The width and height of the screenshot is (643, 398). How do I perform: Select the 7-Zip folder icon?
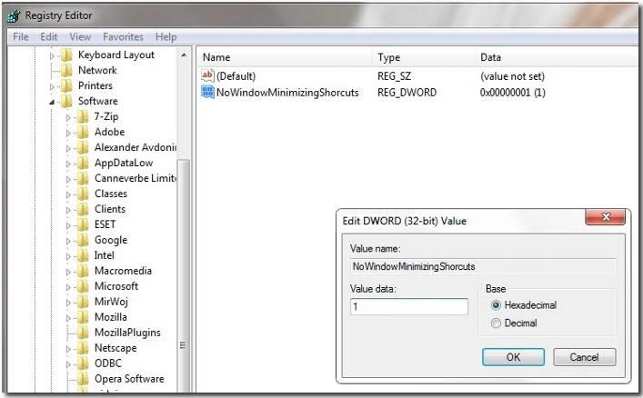point(83,116)
